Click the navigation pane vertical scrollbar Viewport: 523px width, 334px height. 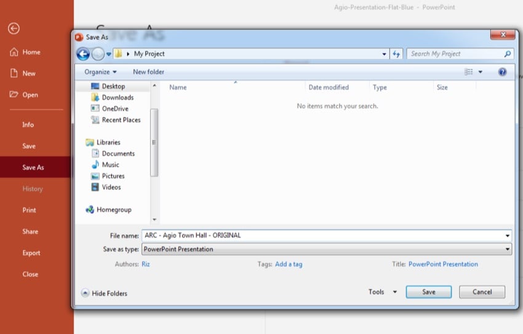pos(154,141)
